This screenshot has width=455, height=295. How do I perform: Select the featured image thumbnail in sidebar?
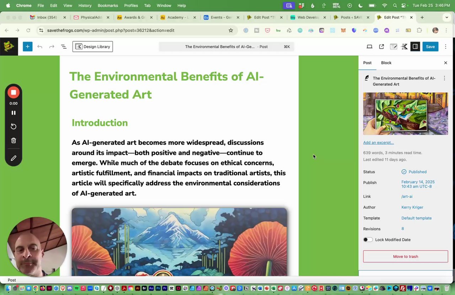pyautogui.click(x=406, y=114)
